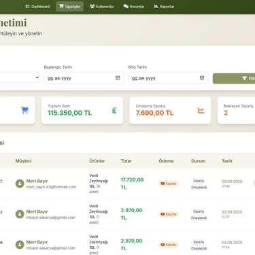Click avatar icon of the 12:07 order row
The width and height of the screenshot is (255, 255).
click(x=20, y=214)
